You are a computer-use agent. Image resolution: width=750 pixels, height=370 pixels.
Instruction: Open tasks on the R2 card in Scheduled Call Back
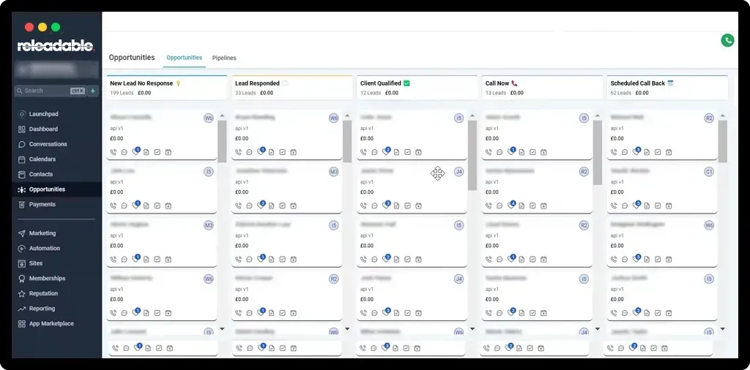pos(658,152)
